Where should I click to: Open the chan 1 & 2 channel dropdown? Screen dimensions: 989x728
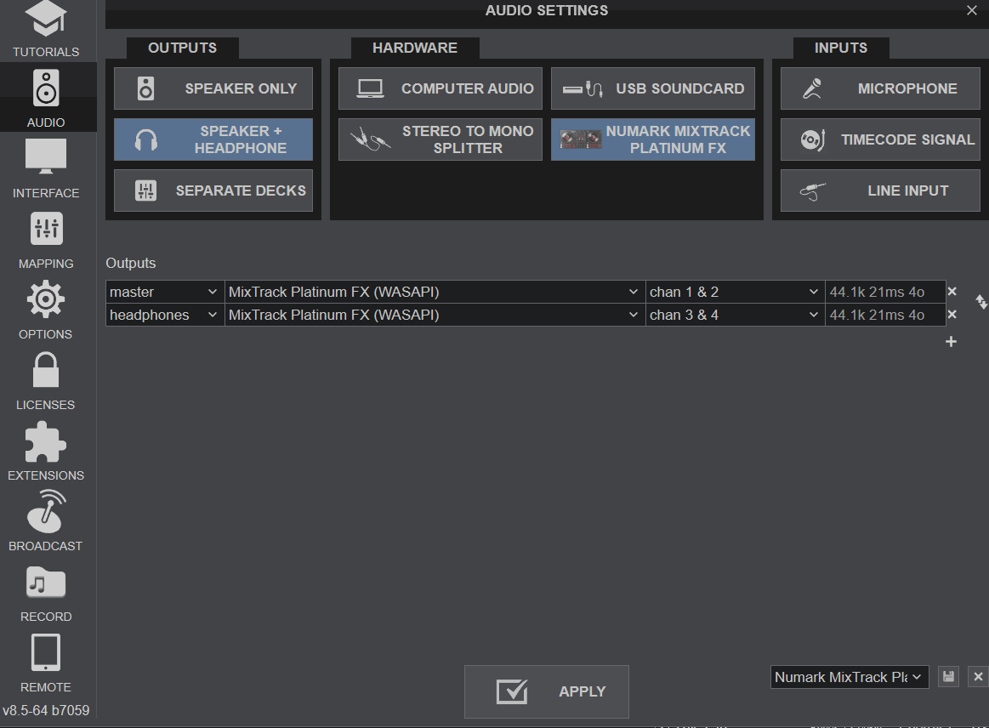point(736,292)
